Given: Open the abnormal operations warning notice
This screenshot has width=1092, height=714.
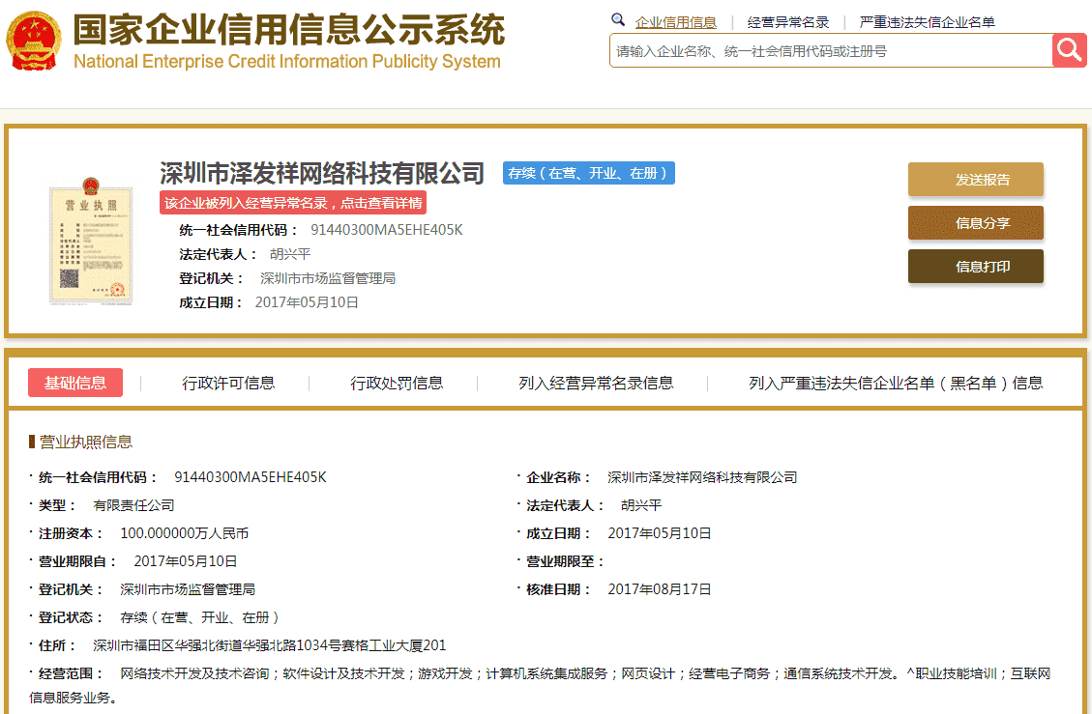Looking at the screenshot, I should pos(292,203).
